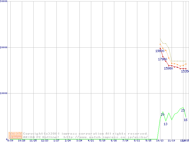Select the 11/10 date label
This screenshot has height=142, width=189.
point(171,141)
